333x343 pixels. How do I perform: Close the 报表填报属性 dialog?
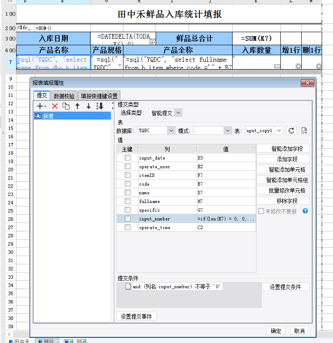click(x=307, y=83)
